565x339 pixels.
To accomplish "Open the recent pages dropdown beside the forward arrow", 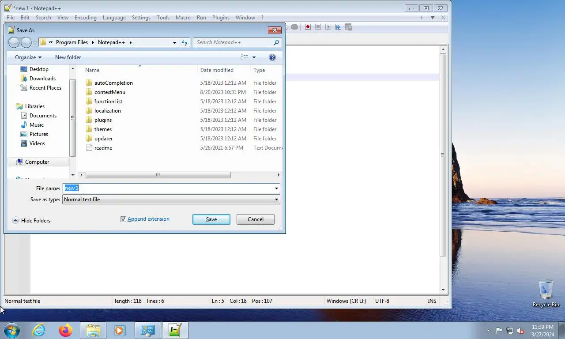I will [x=35, y=43].
